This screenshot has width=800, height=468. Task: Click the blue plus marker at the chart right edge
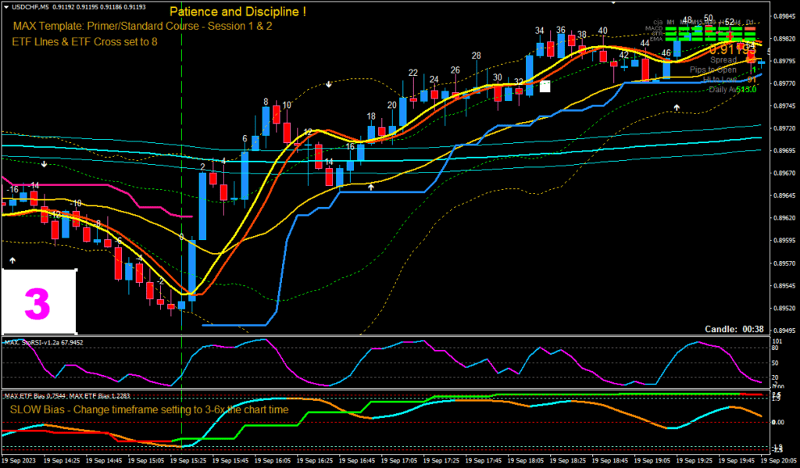[761, 63]
